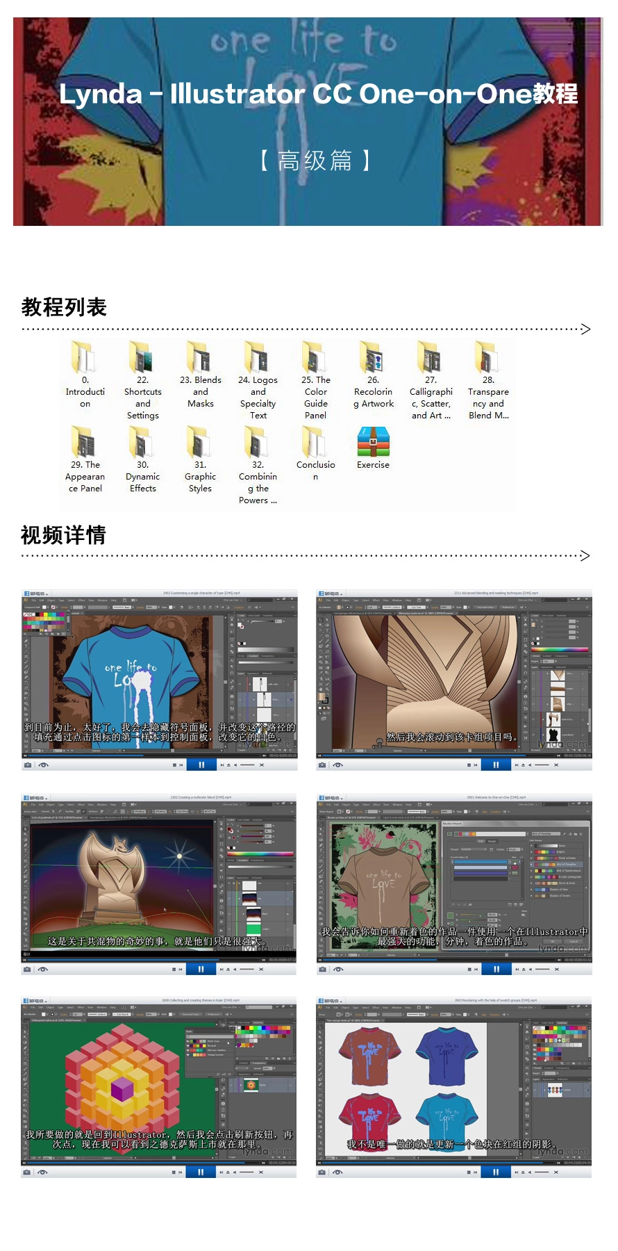This screenshot has height=1251, width=618.
Task: Open the Exercise RAR archive
Action: coord(374,448)
